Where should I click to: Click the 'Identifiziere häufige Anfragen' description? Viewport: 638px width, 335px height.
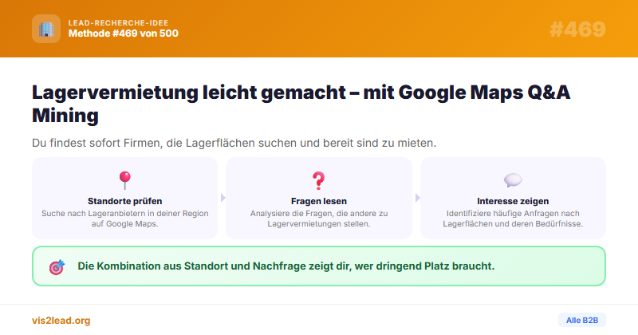pos(513,219)
